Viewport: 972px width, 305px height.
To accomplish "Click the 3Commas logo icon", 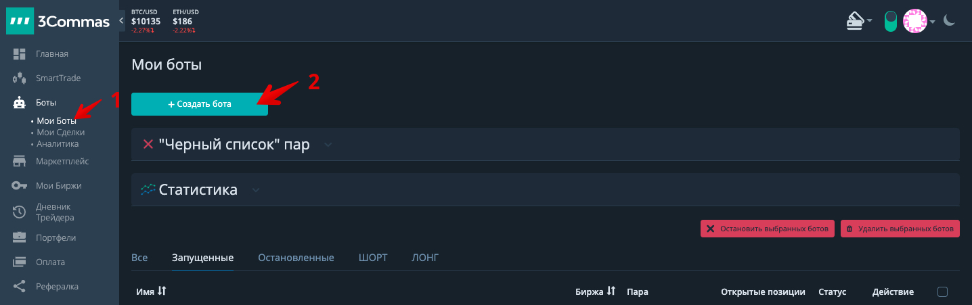I will pyautogui.click(x=19, y=22).
